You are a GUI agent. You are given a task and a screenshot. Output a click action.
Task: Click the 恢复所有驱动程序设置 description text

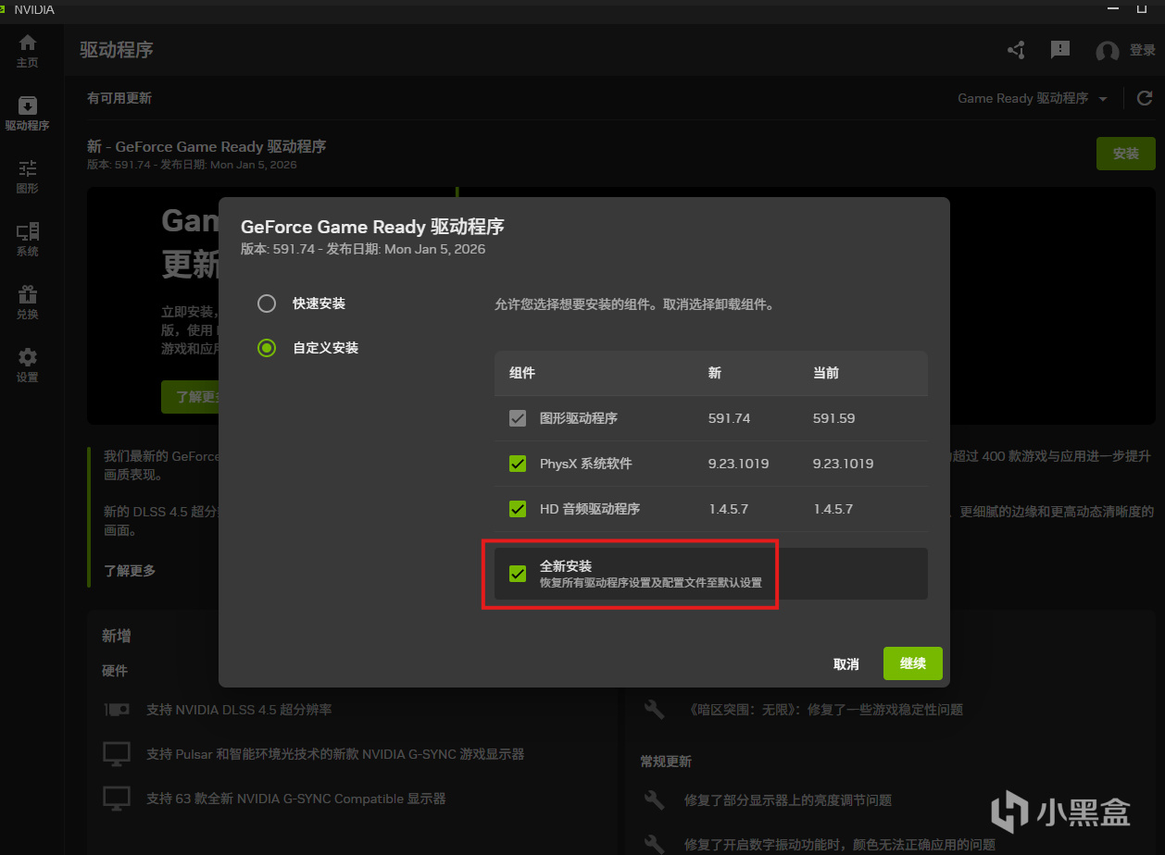pos(651,583)
